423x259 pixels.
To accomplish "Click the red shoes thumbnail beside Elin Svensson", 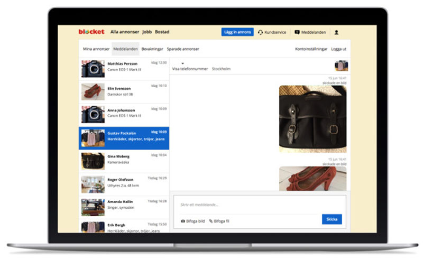I will [x=93, y=92].
